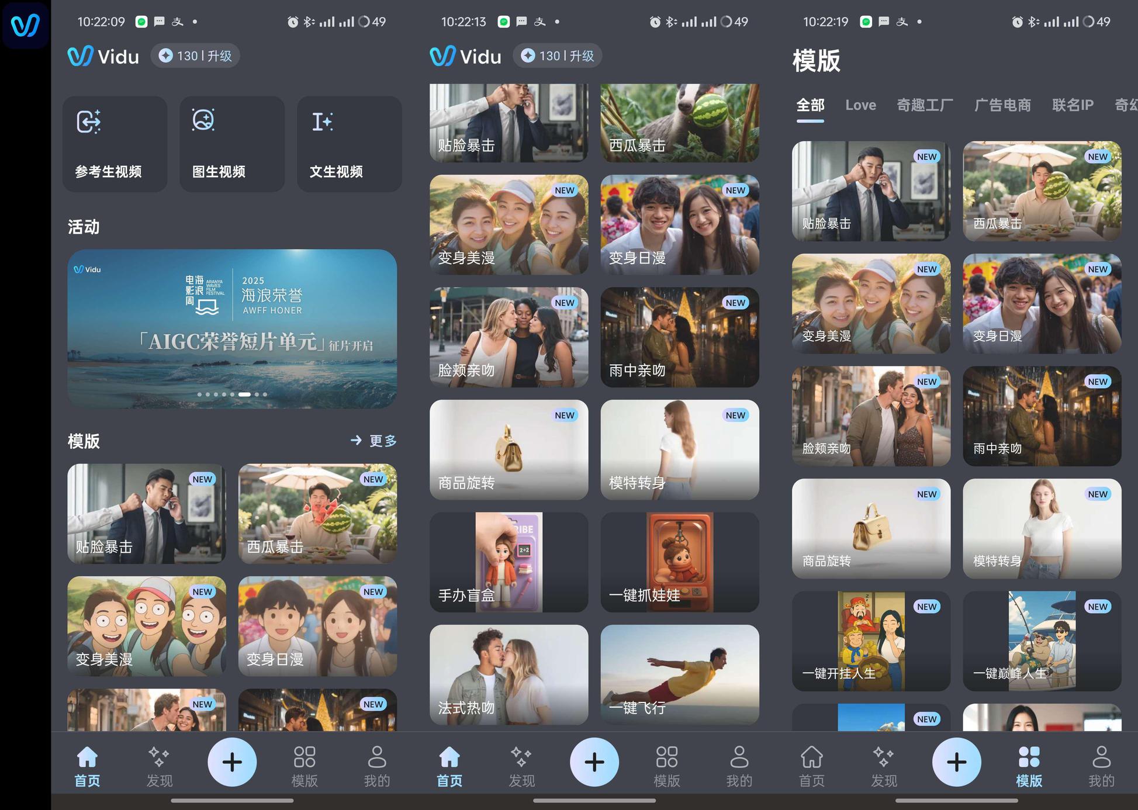Click the active carousel dot on banner
The height and width of the screenshot is (810, 1138).
244,394
